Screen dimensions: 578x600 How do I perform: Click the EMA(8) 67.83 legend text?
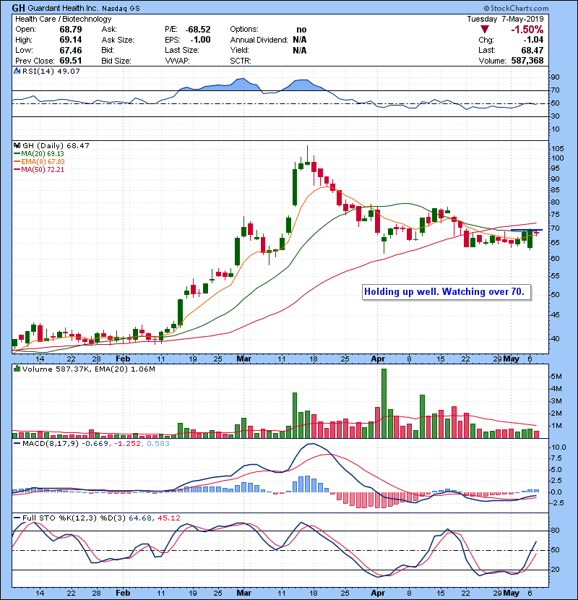[x=43, y=162]
